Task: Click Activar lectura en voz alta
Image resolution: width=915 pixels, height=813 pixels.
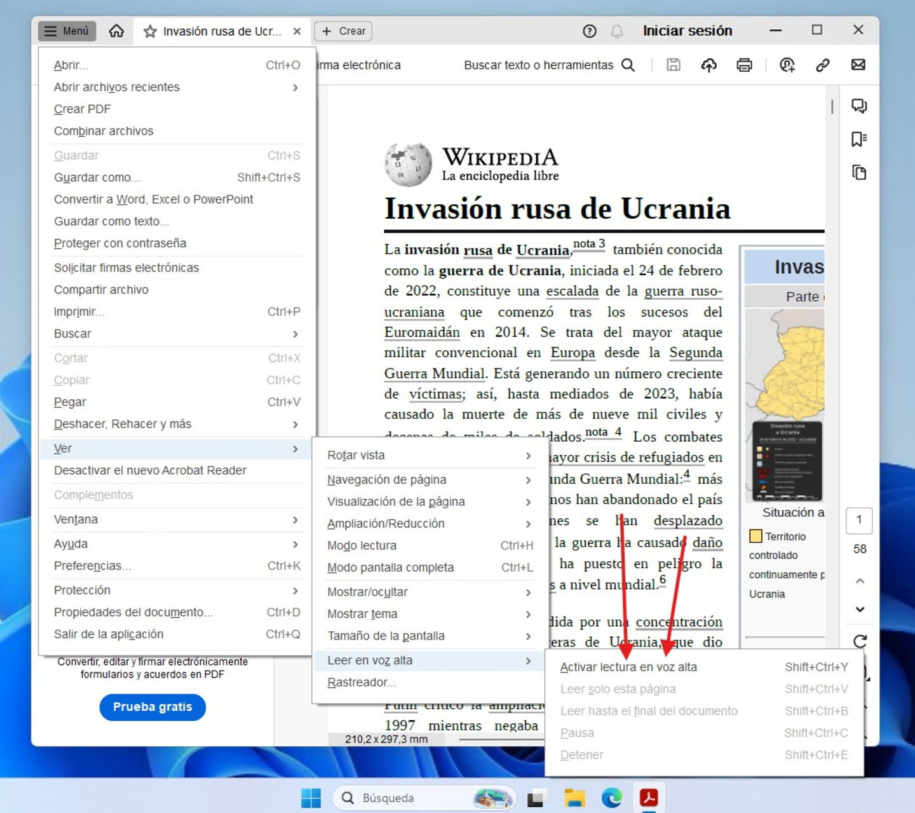Action: (x=704, y=667)
